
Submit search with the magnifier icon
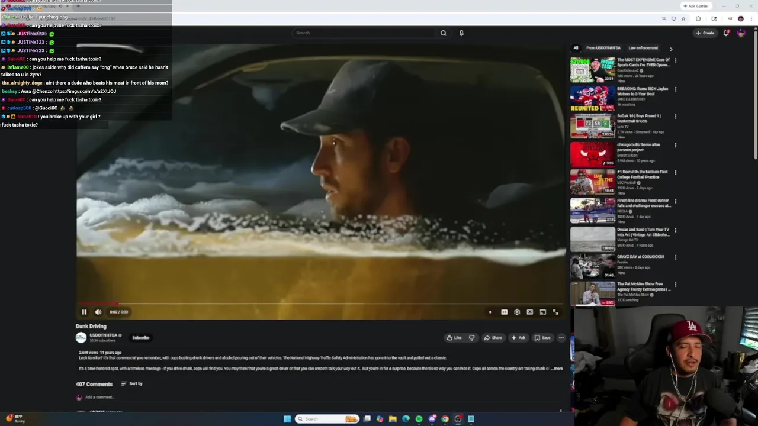pos(443,33)
